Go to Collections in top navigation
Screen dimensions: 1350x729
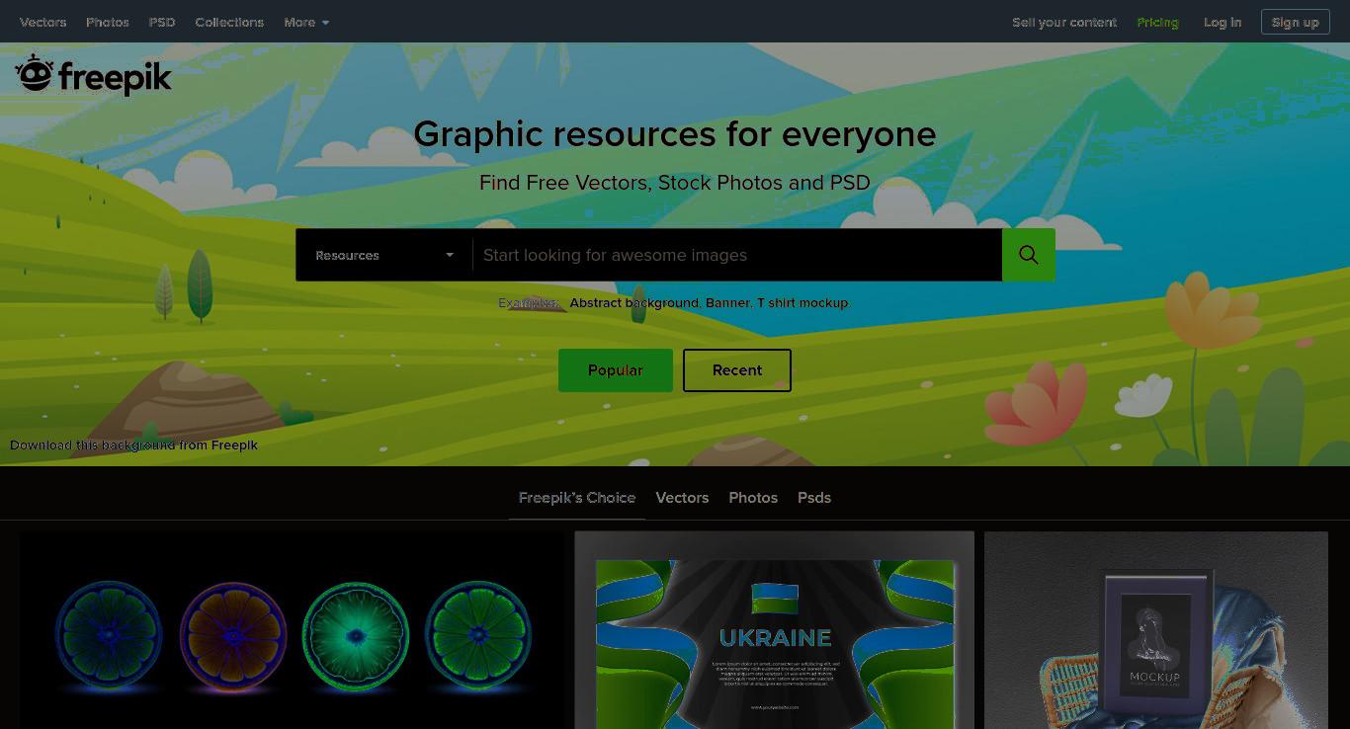tap(229, 22)
